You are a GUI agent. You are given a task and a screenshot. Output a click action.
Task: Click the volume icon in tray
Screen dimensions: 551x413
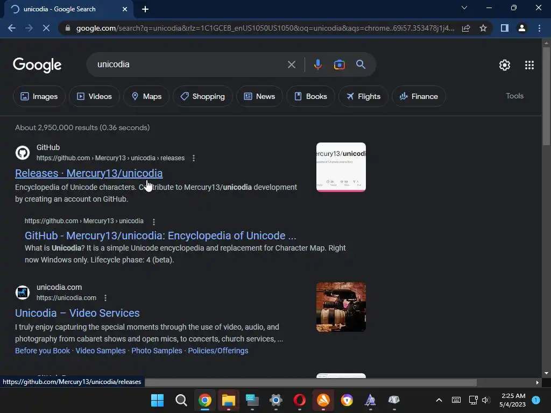click(486, 400)
